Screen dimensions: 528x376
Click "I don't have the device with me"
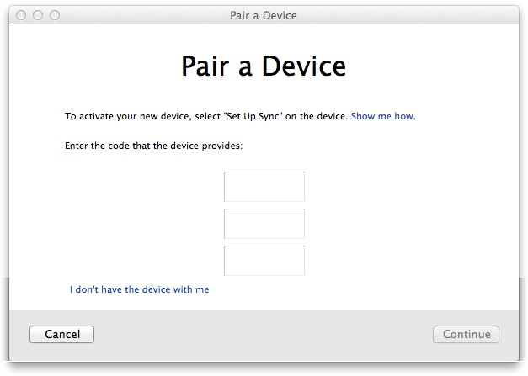coord(140,289)
